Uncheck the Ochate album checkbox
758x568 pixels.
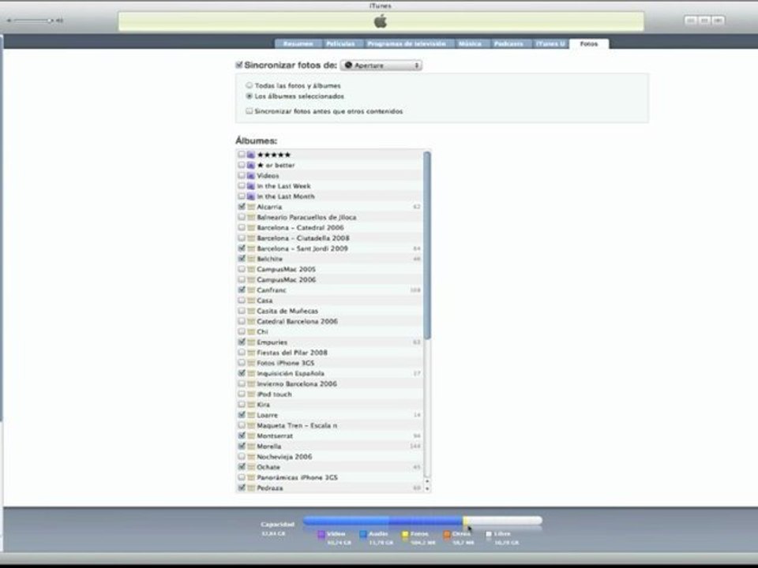tap(242, 467)
